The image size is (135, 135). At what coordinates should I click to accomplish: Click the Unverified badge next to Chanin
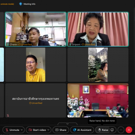[x=25, y=44]
